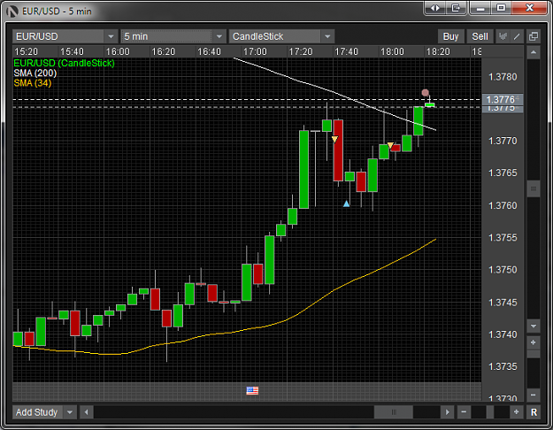Click the pink circle marker above last candle
The height and width of the screenshot is (430, 553).
click(426, 93)
